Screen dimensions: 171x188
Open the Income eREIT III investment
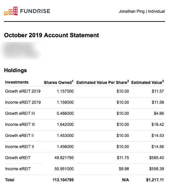pyautogui.click(x=20, y=125)
